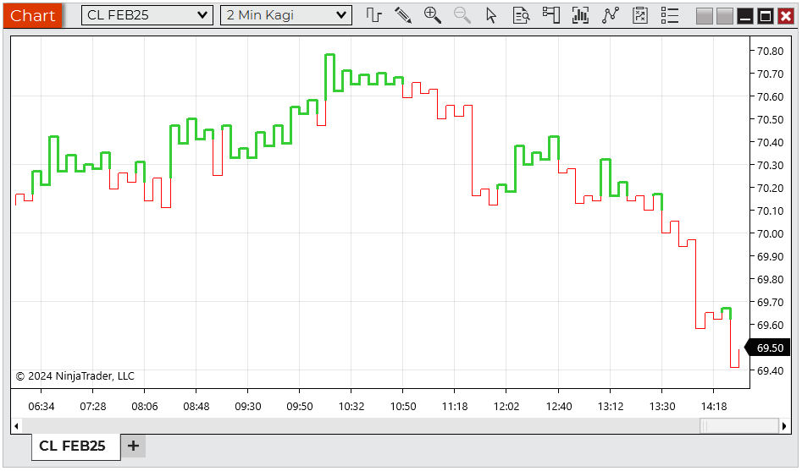Click the Zoom In magnifier icon
The image size is (802, 471).
click(433, 15)
